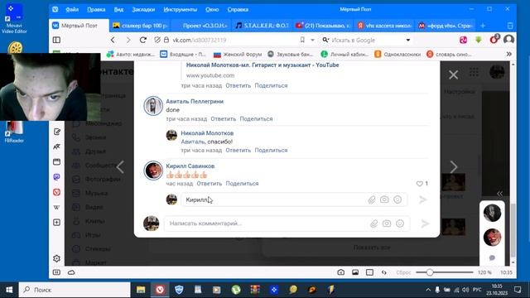Open Vivaldi settings gear icon
Image resolution: width=530 pixels, height=298 pixels.
click(56, 258)
